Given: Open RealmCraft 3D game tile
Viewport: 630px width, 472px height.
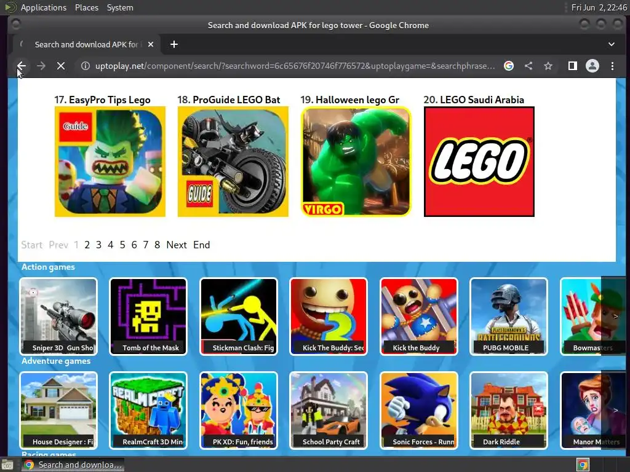Looking at the screenshot, I should [x=148, y=410].
